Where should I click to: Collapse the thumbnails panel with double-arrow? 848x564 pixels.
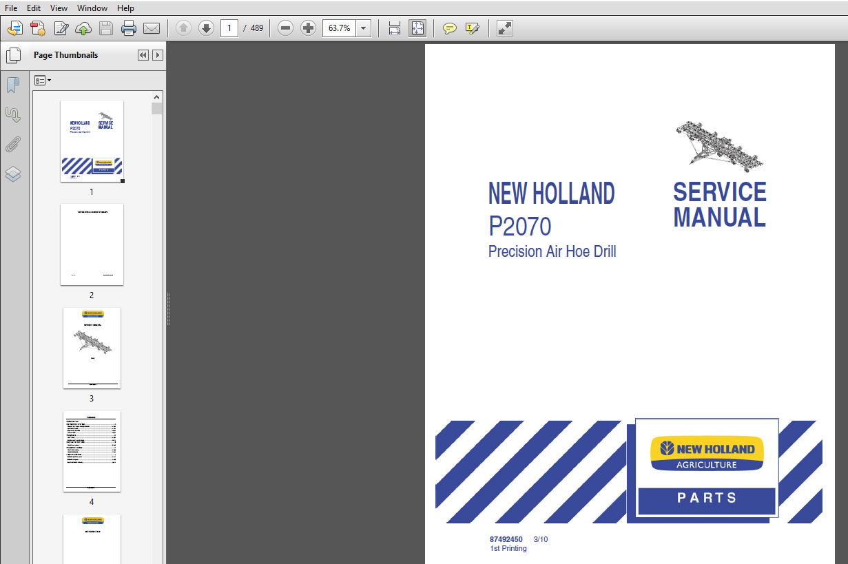[143, 55]
